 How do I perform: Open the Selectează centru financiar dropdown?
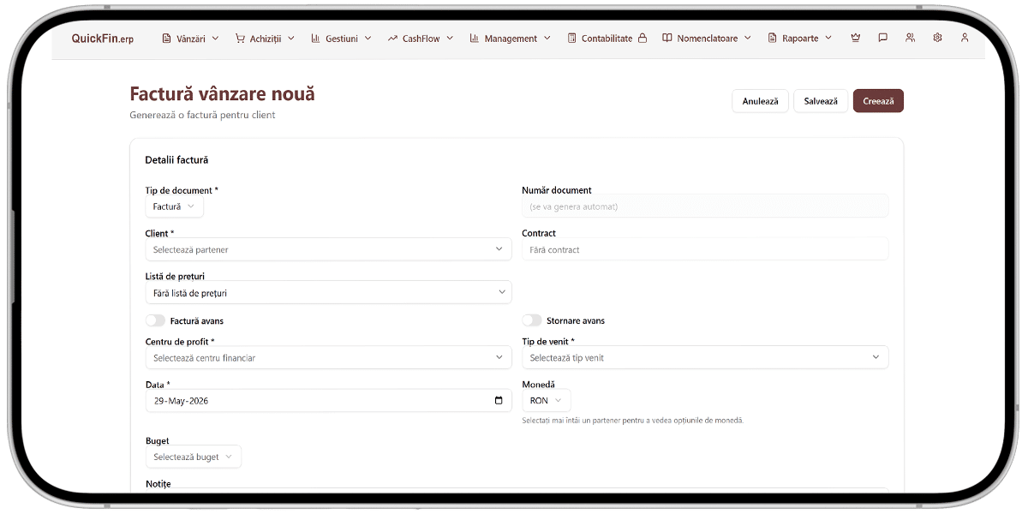point(329,357)
